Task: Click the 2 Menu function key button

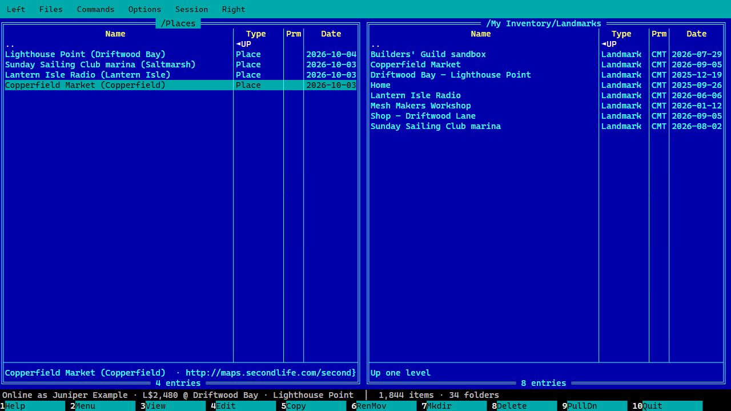Action: coord(103,406)
